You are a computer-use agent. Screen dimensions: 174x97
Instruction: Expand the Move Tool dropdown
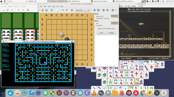pyautogui.click(x=83, y=10)
